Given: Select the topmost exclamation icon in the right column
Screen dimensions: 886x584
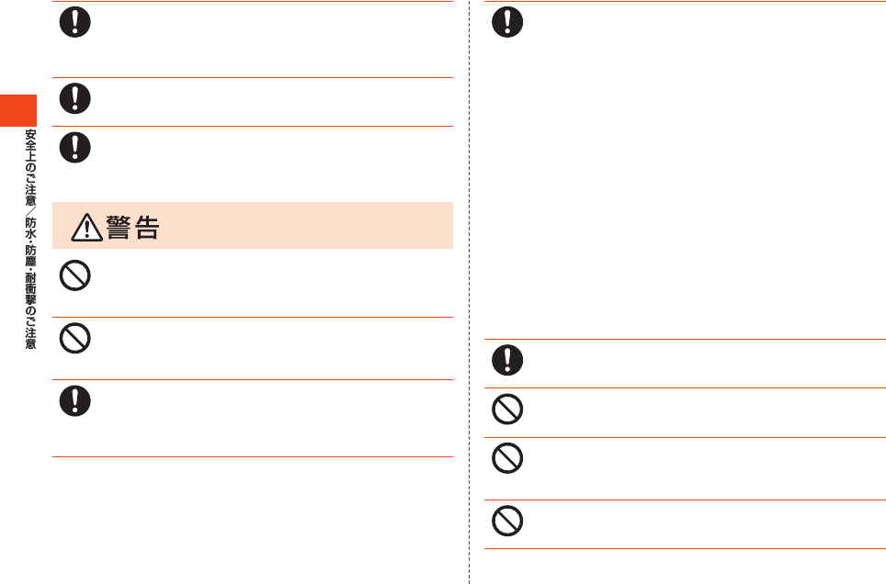Looking at the screenshot, I should coord(507,22).
